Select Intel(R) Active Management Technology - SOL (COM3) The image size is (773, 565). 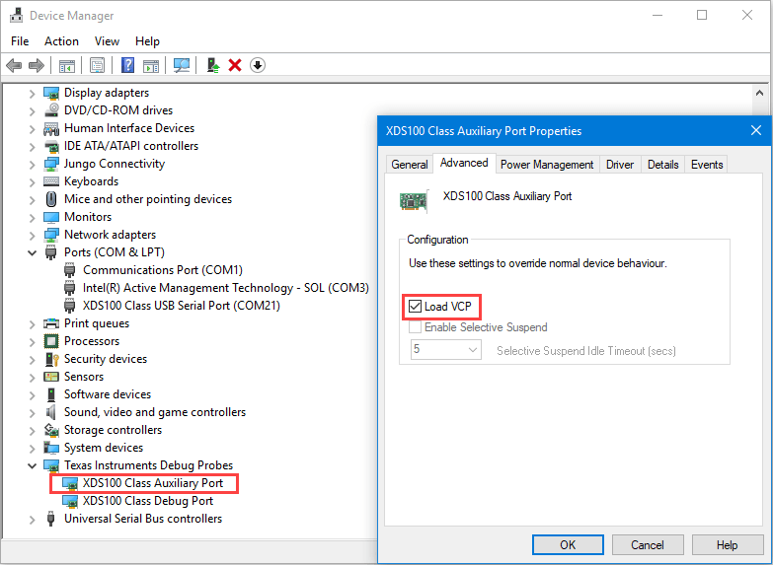point(226,288)
